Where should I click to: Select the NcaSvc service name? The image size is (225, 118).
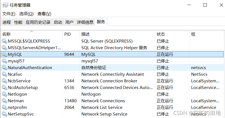click(x=15, y=74)
